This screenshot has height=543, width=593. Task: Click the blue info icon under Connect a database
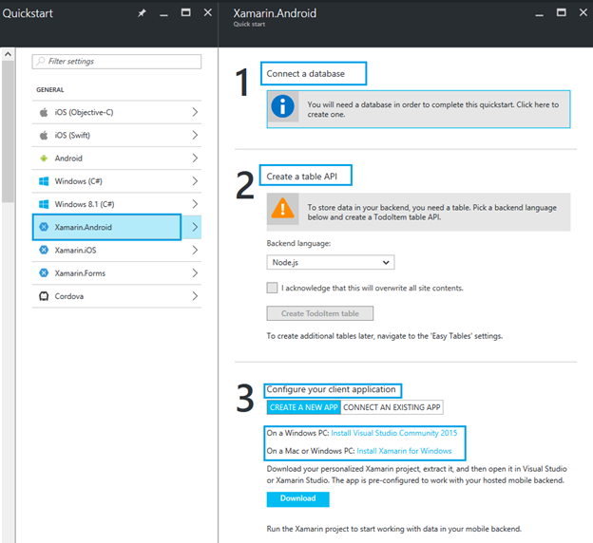tap(284, 108)
